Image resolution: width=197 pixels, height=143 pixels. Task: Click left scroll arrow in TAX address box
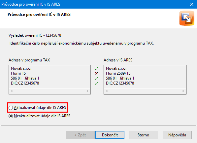12,91
